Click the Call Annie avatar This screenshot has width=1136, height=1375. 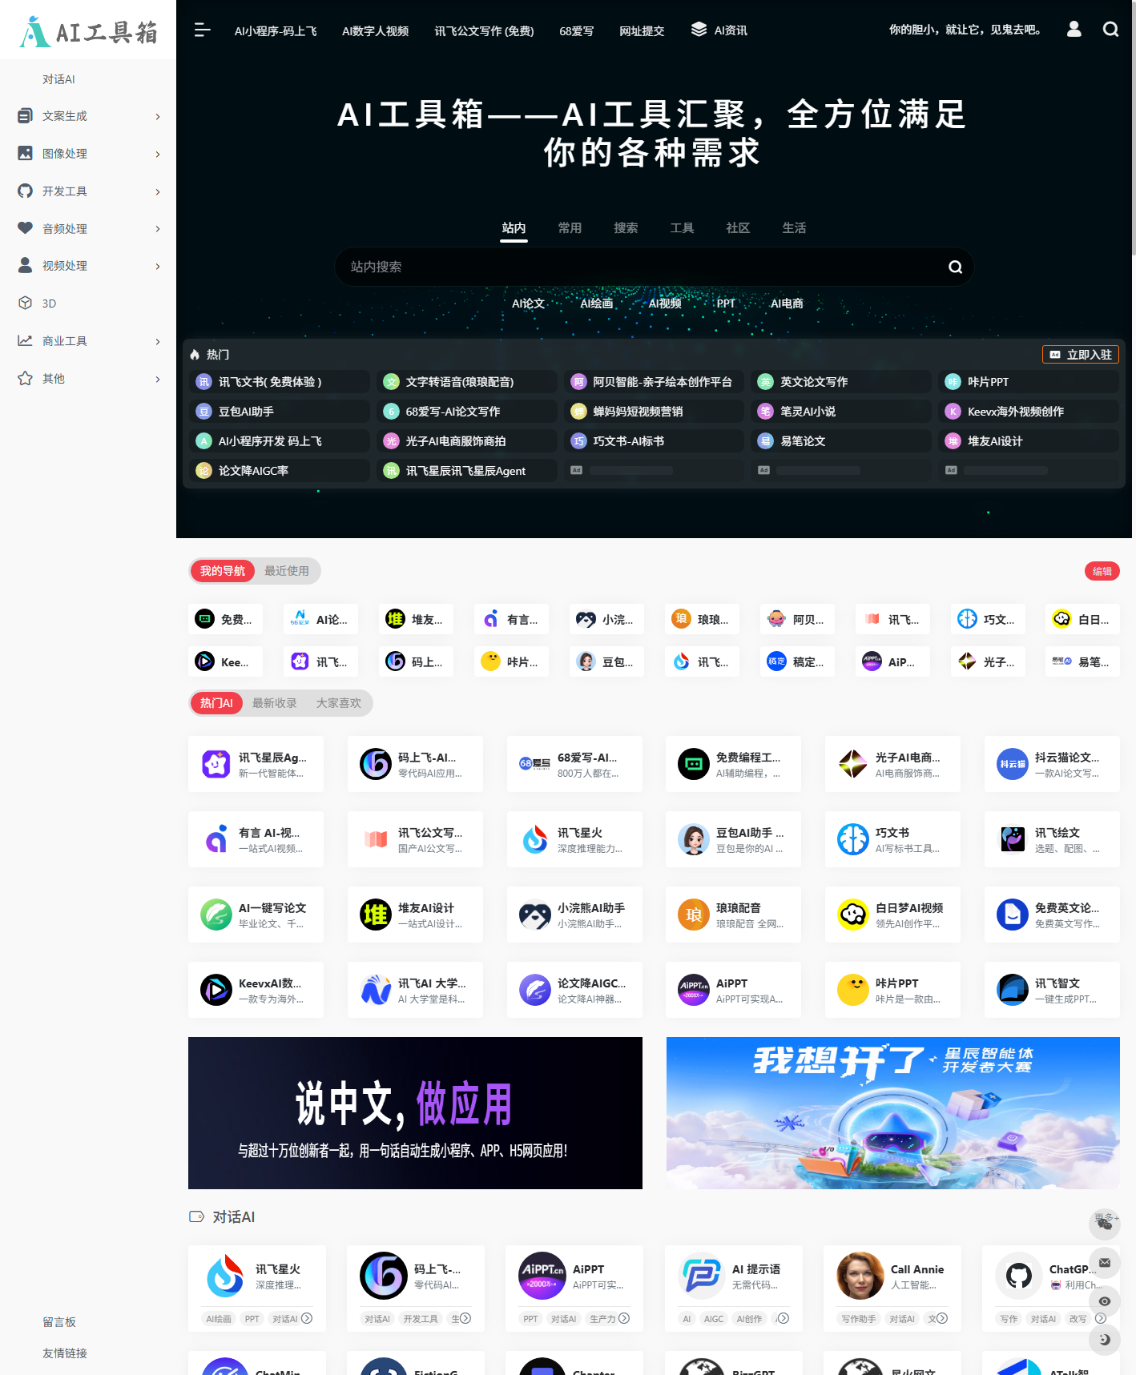pos(860,1276)
